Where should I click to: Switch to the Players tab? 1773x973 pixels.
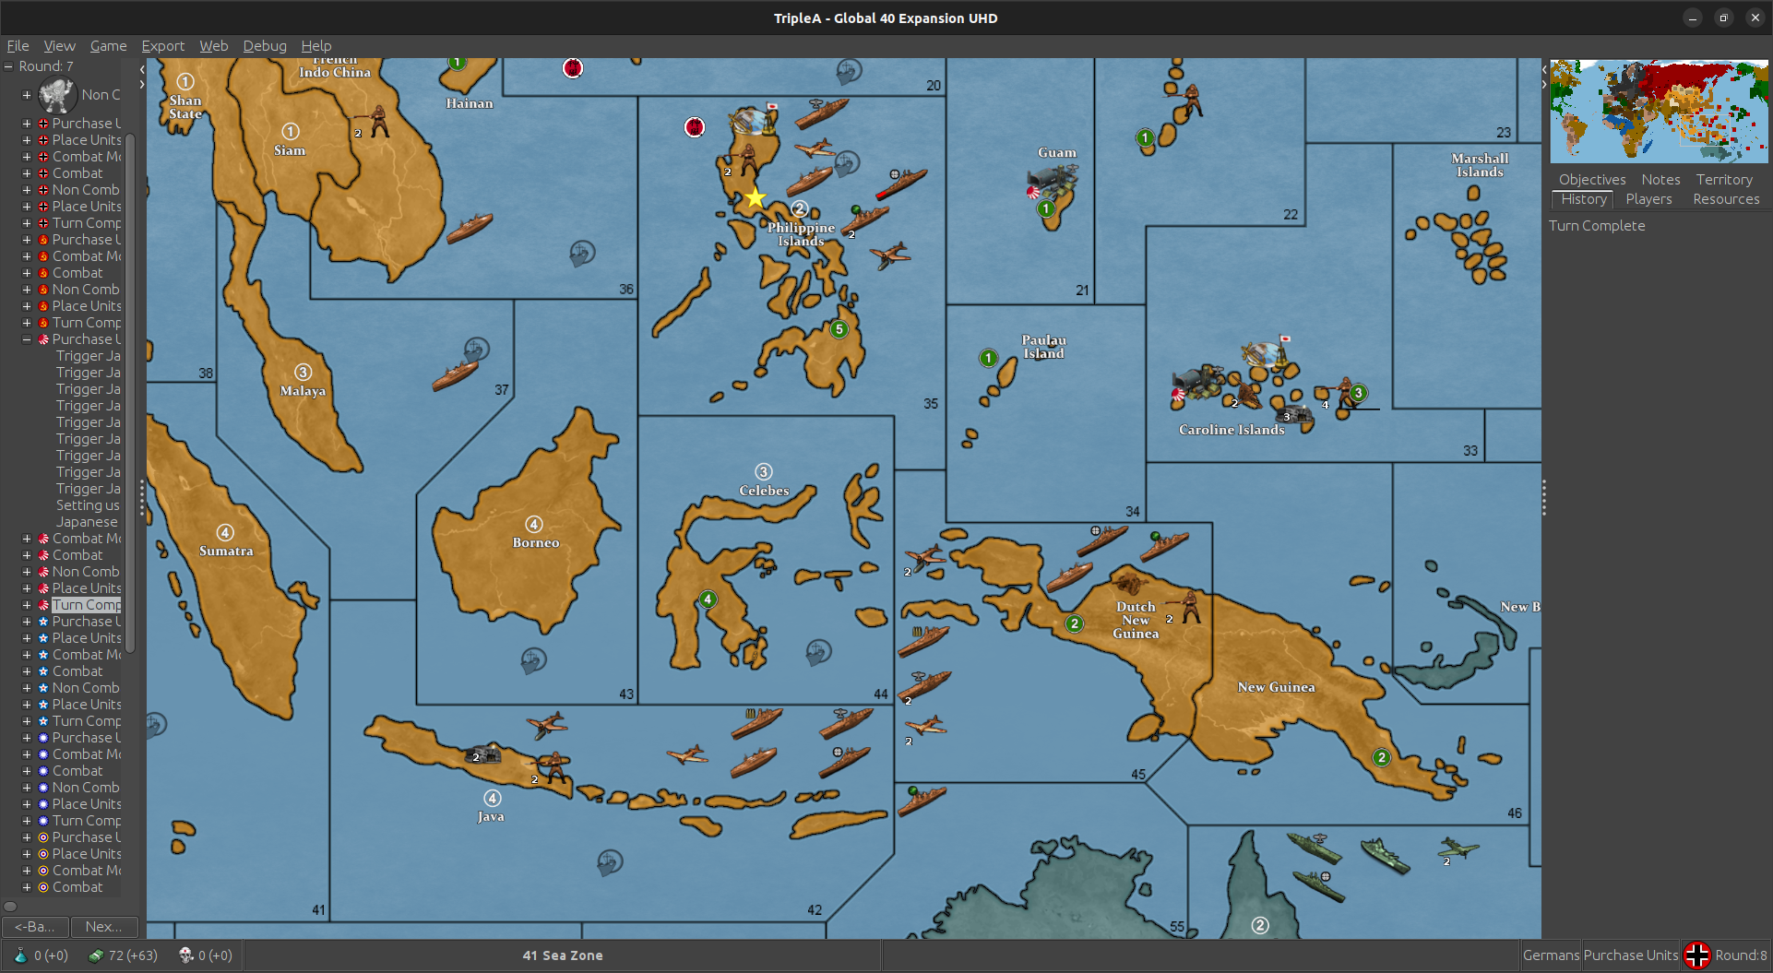point(1648,199)
